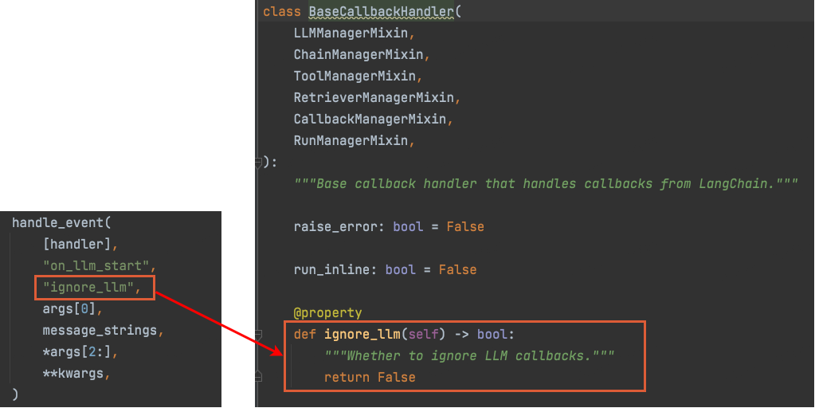Click the BaseCallbackHandler class name

click(x=381, y=11)
